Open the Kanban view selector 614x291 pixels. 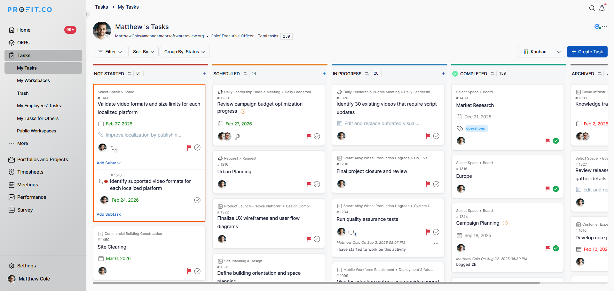tap(542, 52)
